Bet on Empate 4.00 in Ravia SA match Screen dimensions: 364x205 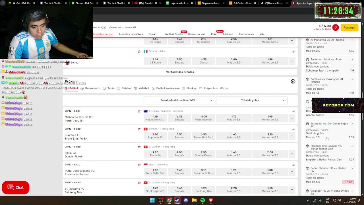179,154
